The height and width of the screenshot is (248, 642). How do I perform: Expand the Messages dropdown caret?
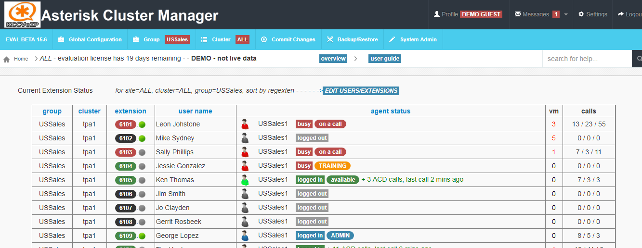click(566, 14)
